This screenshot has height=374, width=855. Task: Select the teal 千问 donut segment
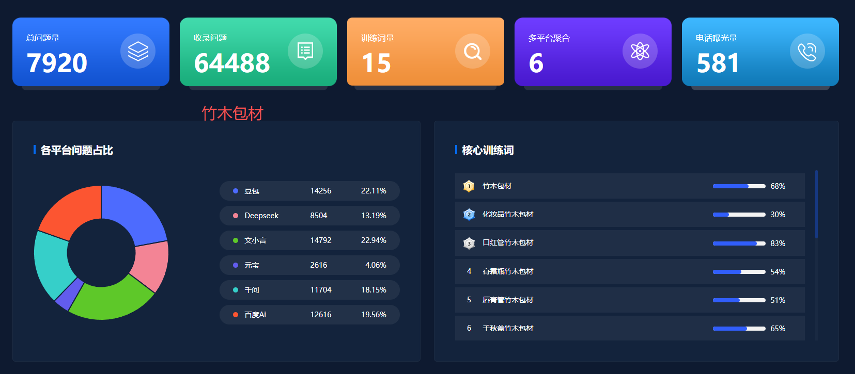click(51, 266)
